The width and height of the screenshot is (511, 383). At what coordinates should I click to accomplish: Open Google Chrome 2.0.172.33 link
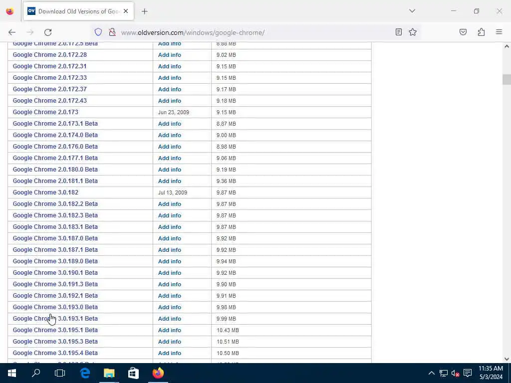point(50,77)
